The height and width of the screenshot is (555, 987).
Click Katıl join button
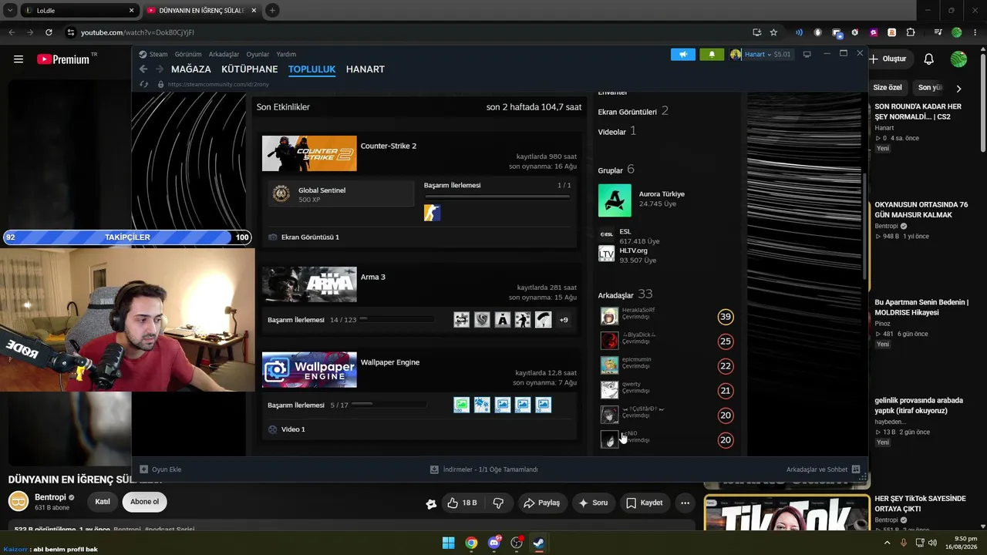coord(103,502)
